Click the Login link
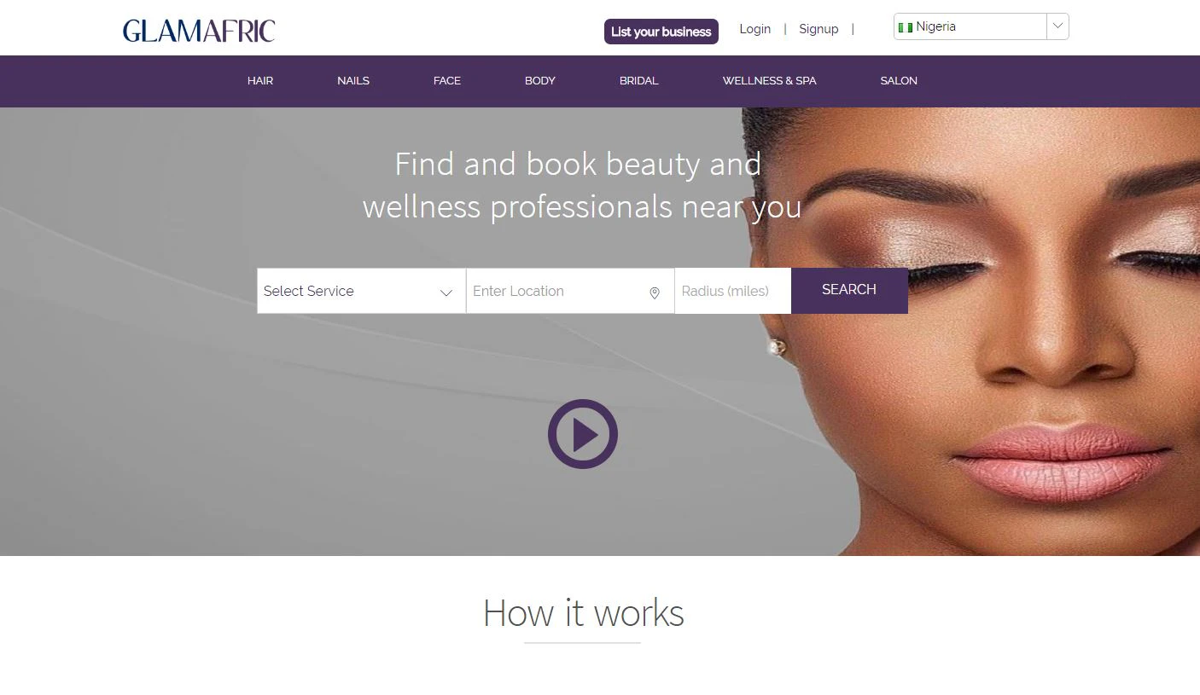This screenshot has height=695, width=1200. tap(755, 29)
